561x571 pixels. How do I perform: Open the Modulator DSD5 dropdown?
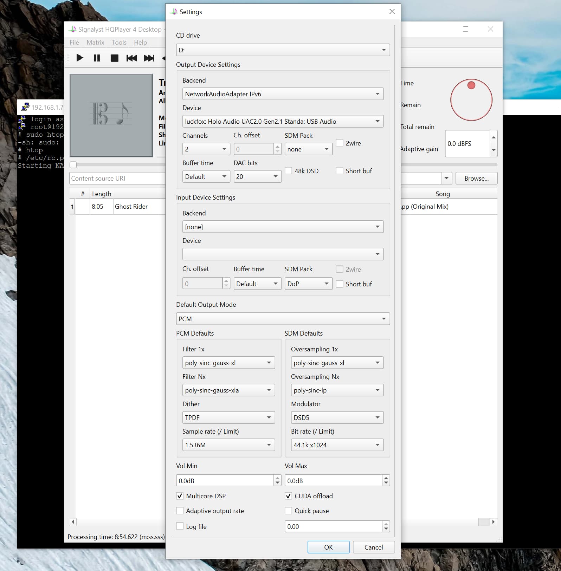[x=337, y=417]
